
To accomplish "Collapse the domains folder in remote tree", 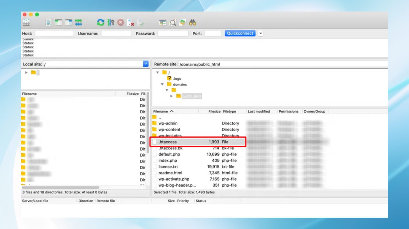I will [x=162, y=84].
